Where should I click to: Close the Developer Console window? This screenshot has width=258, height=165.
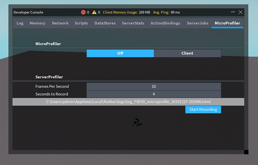coord(240,12)
